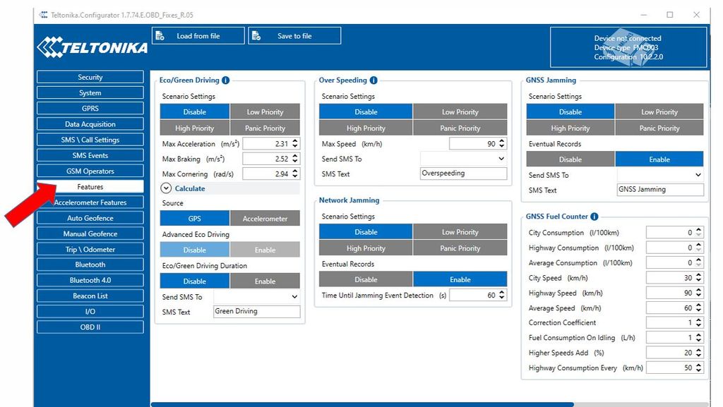Set Network Jamming to High Priority
723x407 pixels.
coord(366,248)
